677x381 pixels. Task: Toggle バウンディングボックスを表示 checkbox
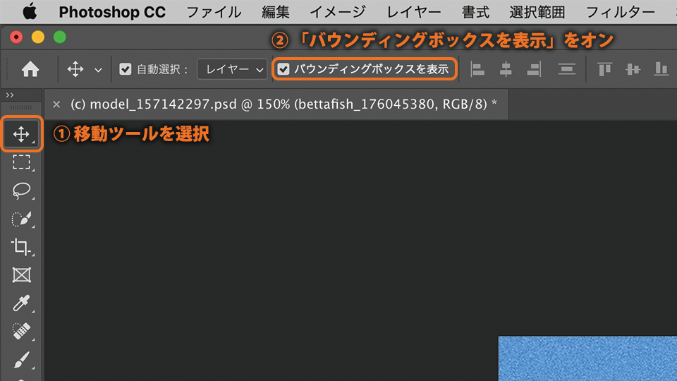[283, 69]
